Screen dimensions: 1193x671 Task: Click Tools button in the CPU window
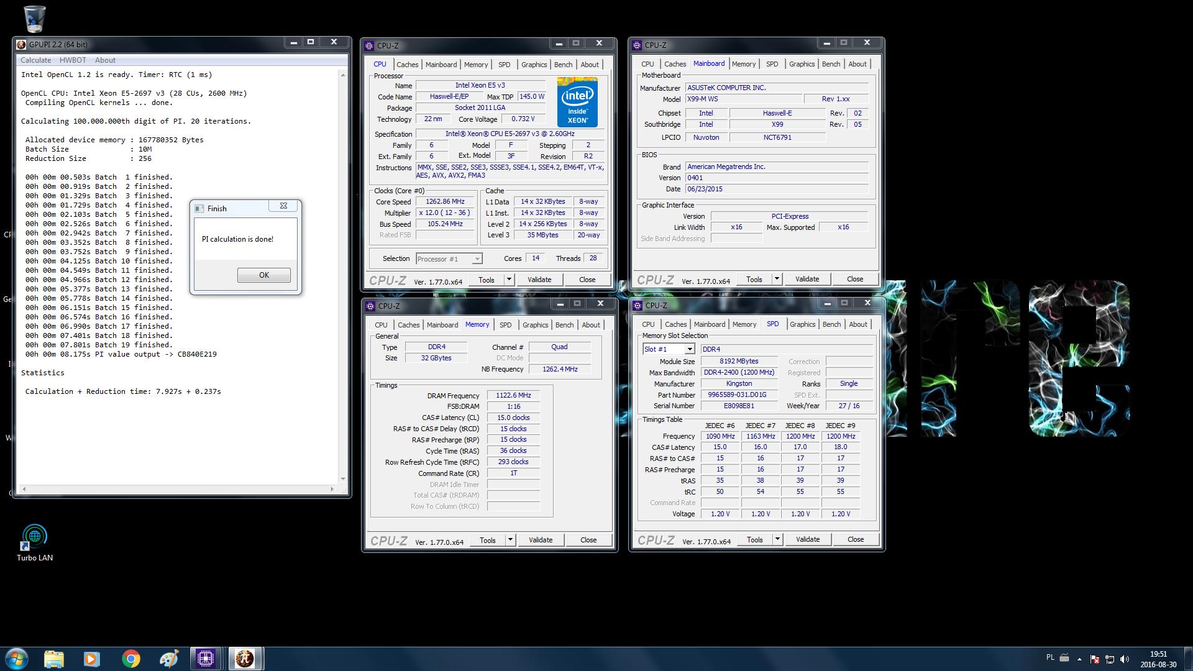(487, 280)
